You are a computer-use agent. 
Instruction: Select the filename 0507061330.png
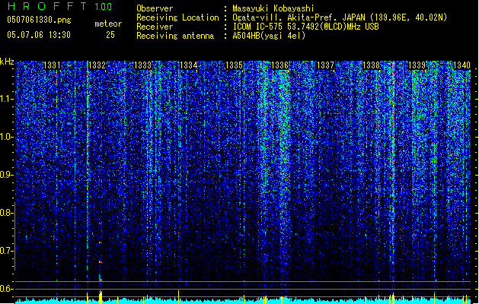tap(39, 20)
